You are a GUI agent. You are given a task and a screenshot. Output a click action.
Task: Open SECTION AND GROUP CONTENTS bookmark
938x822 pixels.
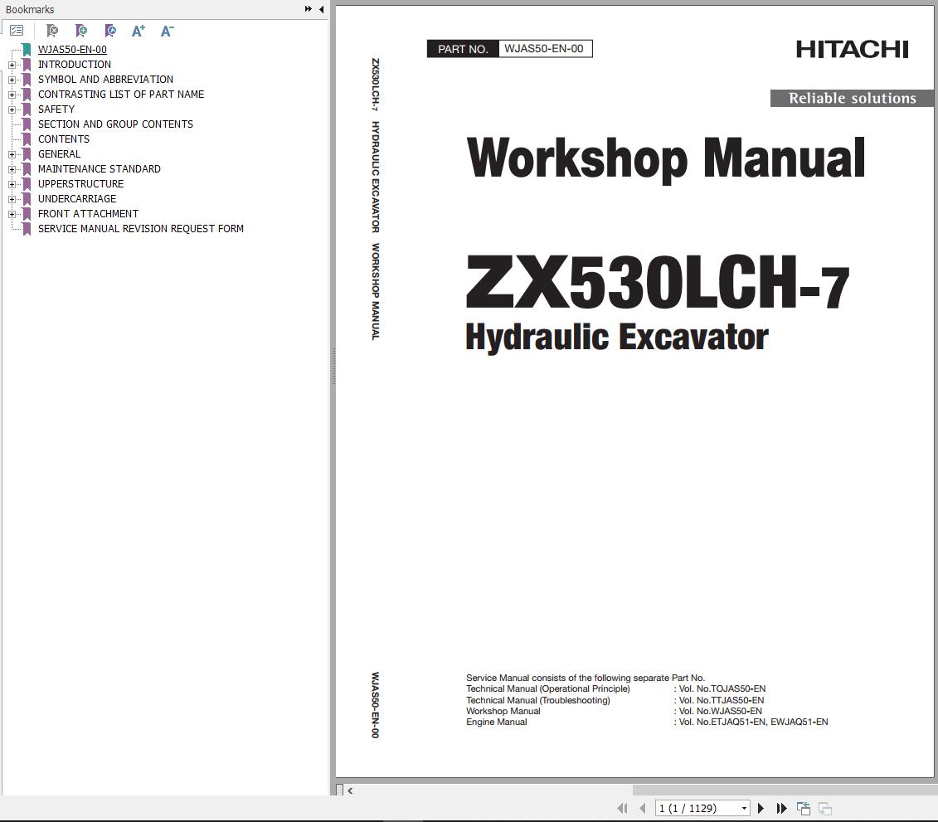click(x=115, y=124)
